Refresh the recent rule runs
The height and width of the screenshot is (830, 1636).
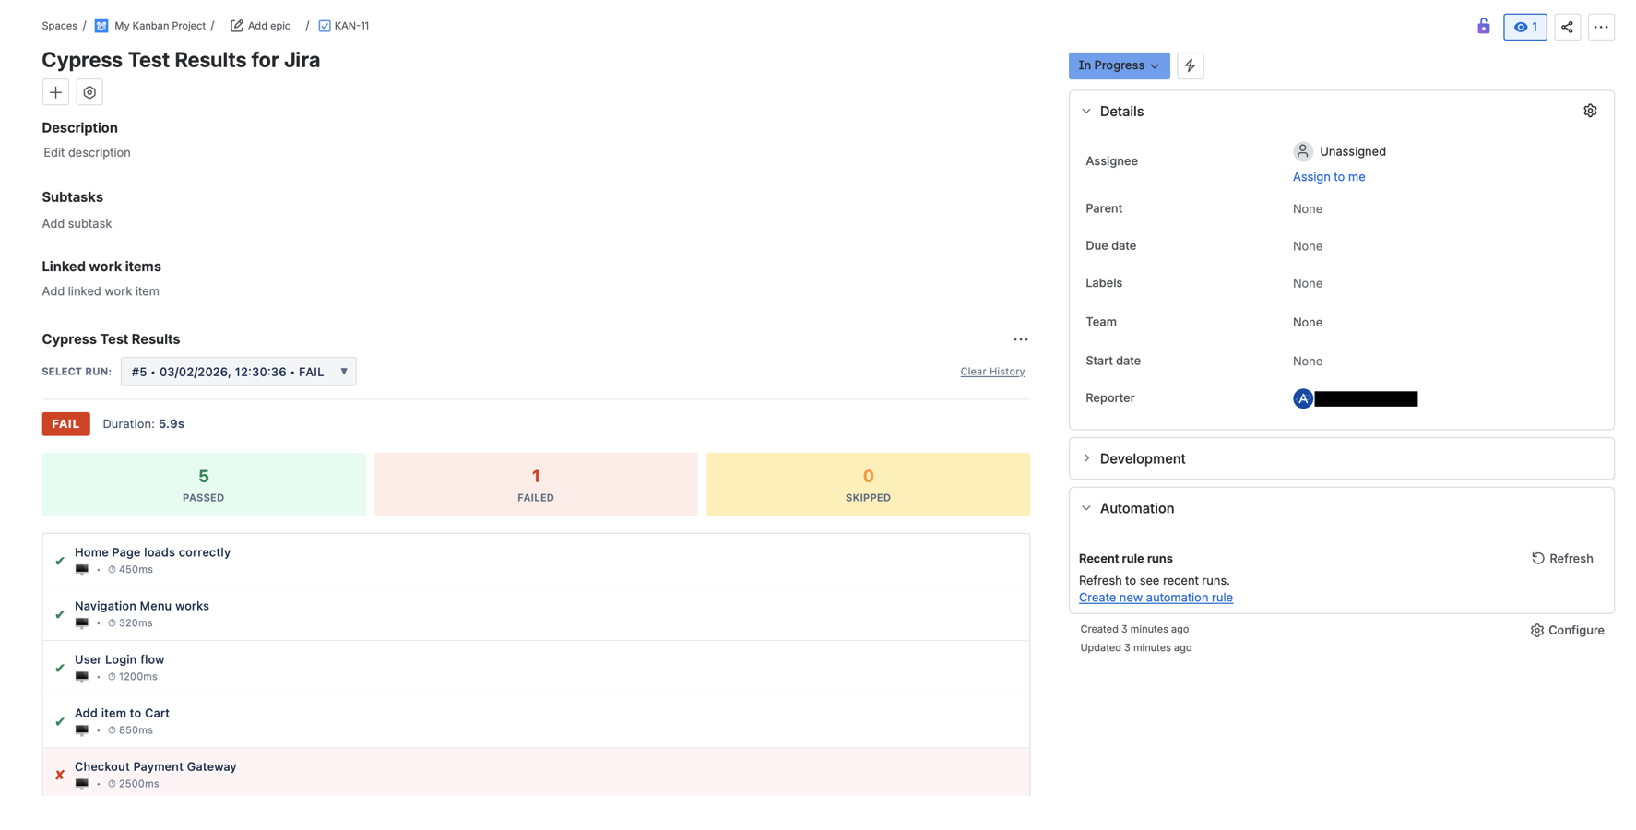point(1562,558)
